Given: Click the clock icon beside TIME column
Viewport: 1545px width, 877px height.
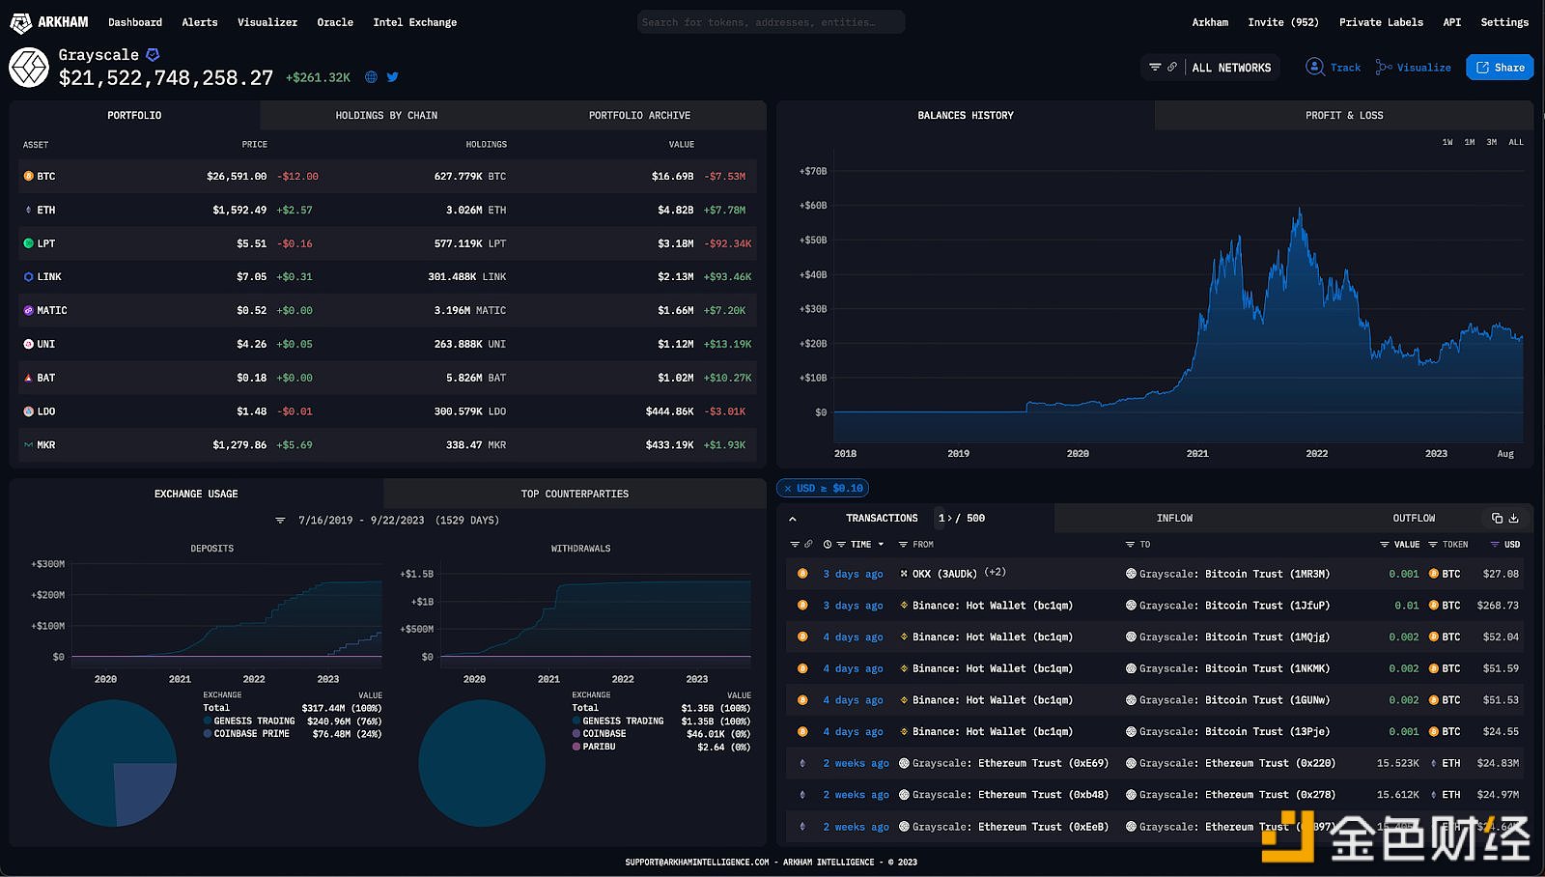Looking at the screenshot, I should pos(828,545).
